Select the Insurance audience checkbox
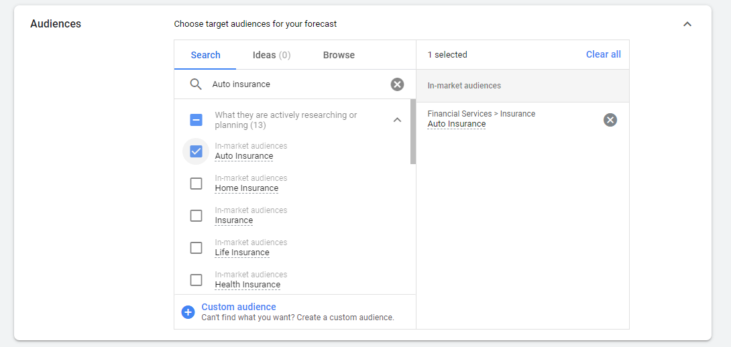This screenshot has width=731, height=347. 196,216
